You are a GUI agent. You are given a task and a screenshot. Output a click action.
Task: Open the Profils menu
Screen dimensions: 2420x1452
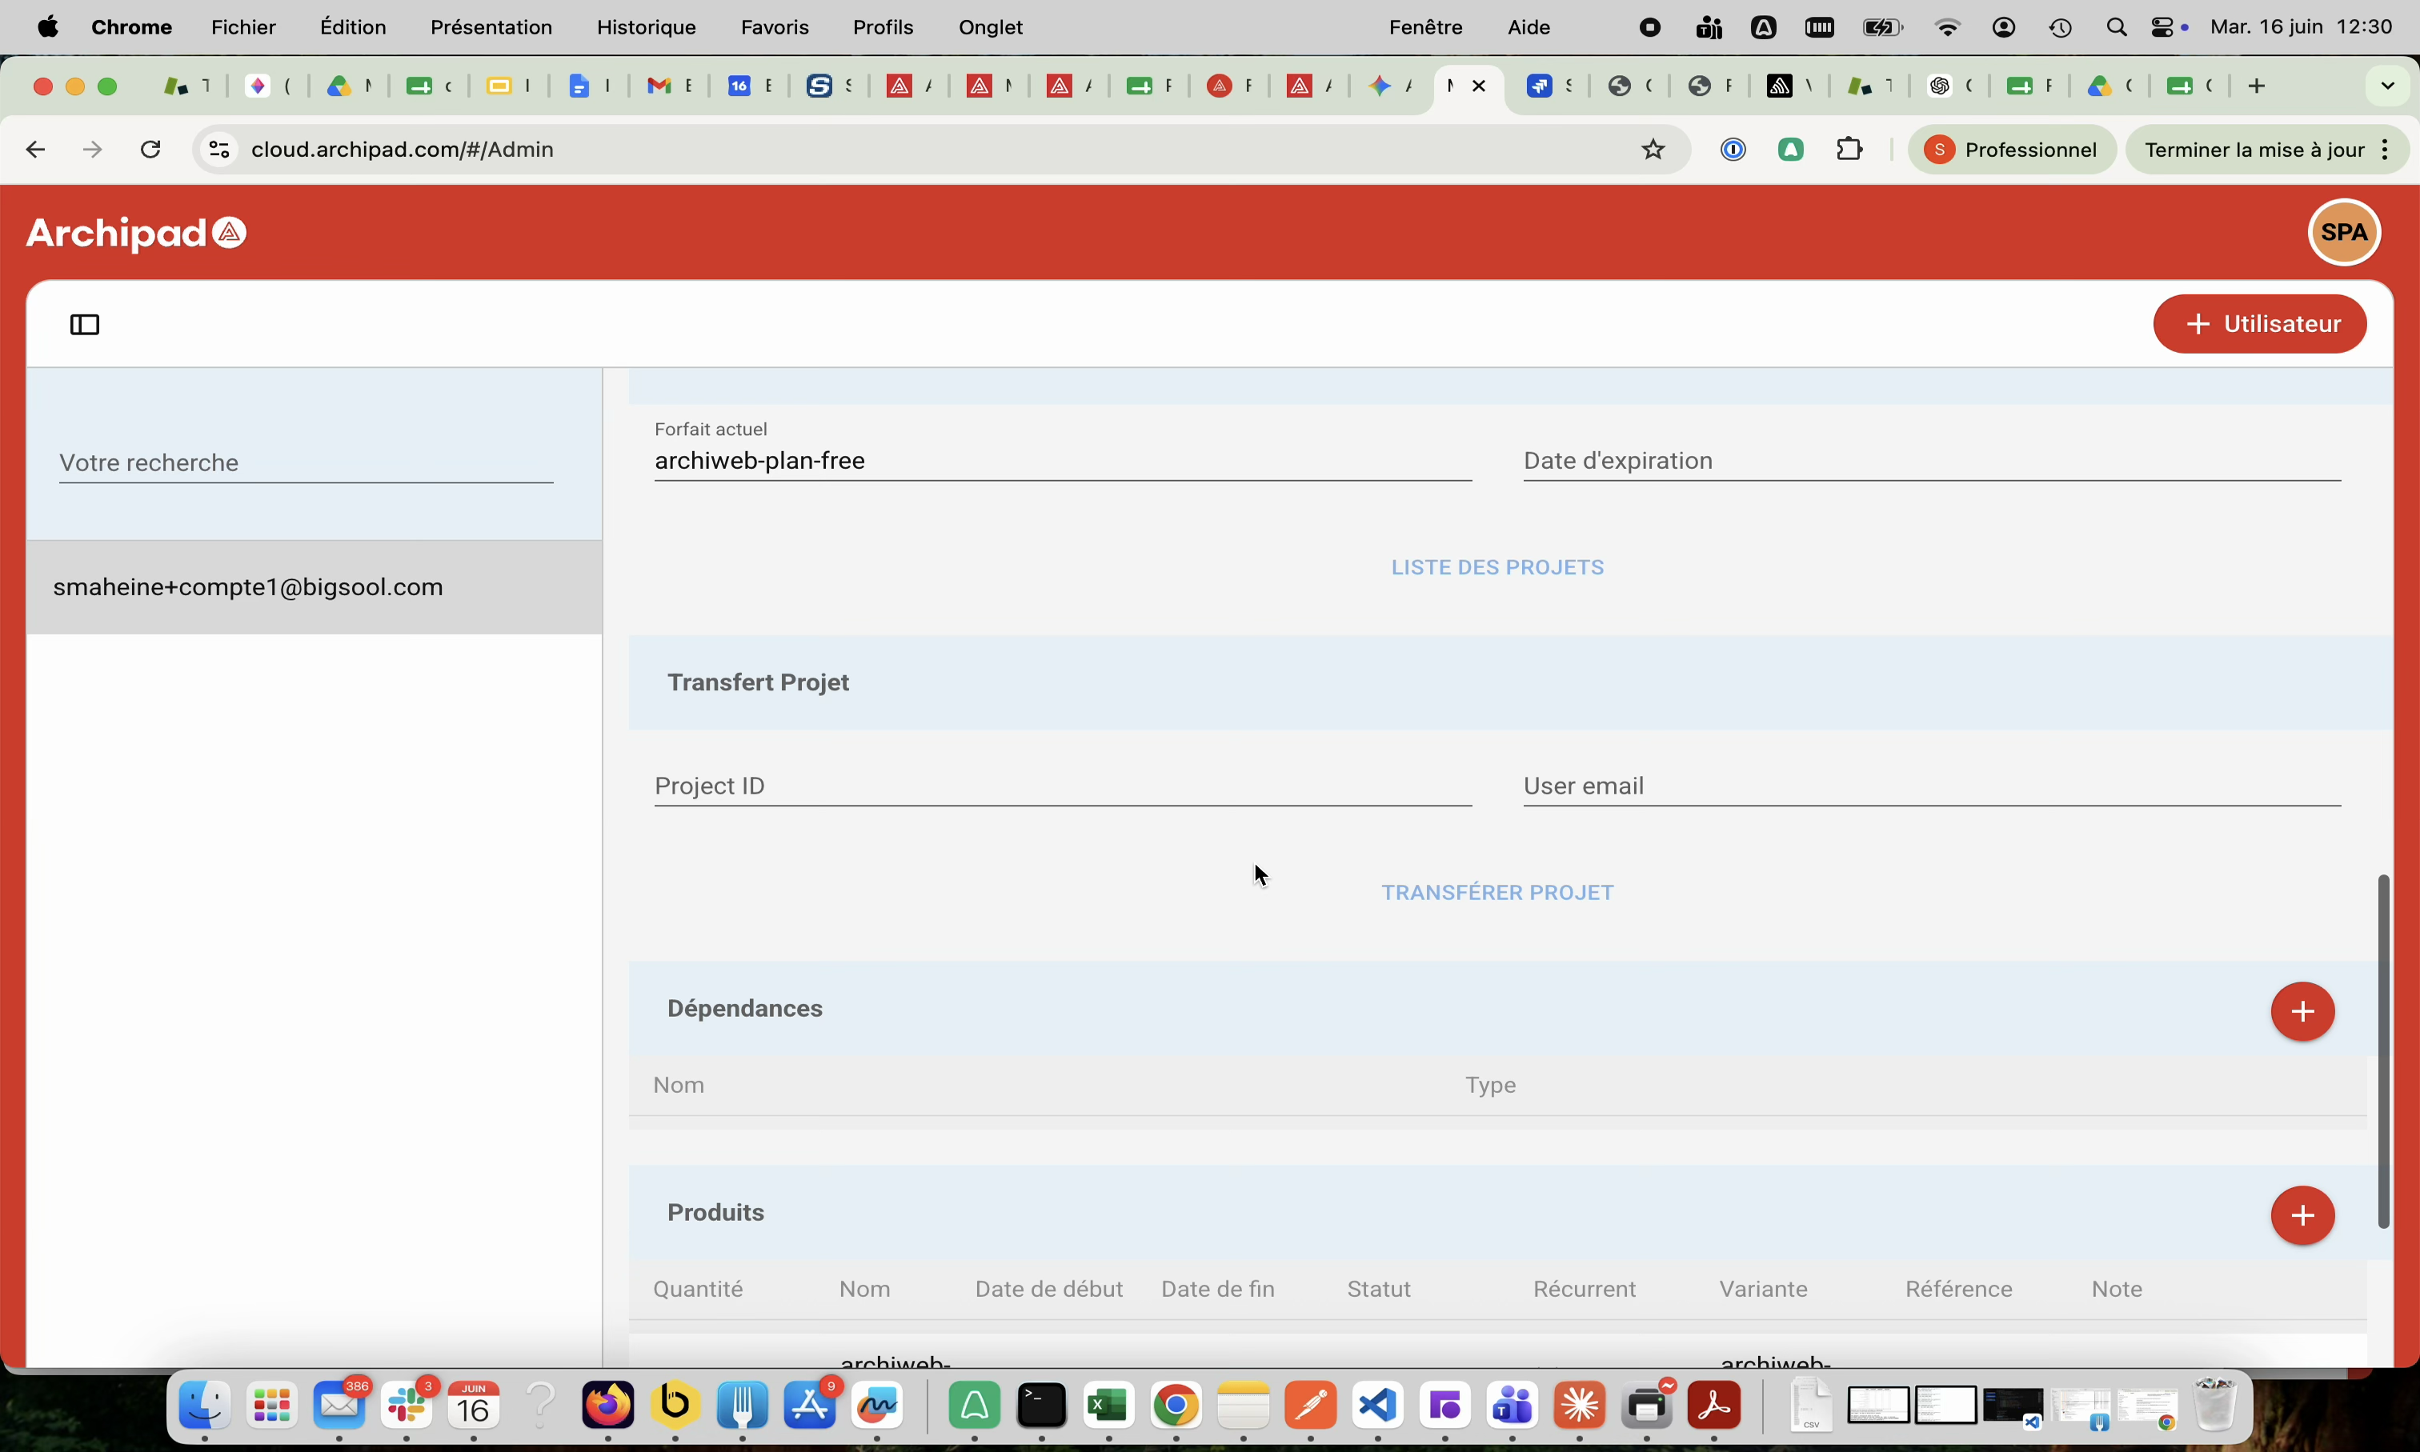[x=883, y=27]
